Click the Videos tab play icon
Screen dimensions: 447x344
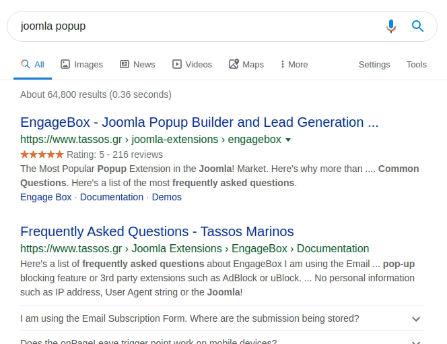tap(177, 64)
